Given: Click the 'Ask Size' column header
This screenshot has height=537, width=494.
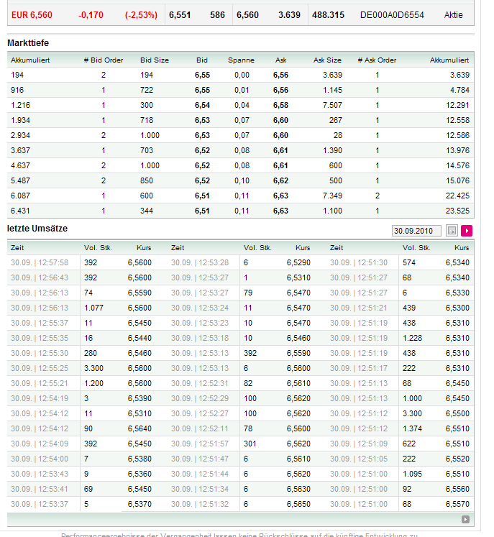Looking at the screenshot, I should tap(327, 60).
